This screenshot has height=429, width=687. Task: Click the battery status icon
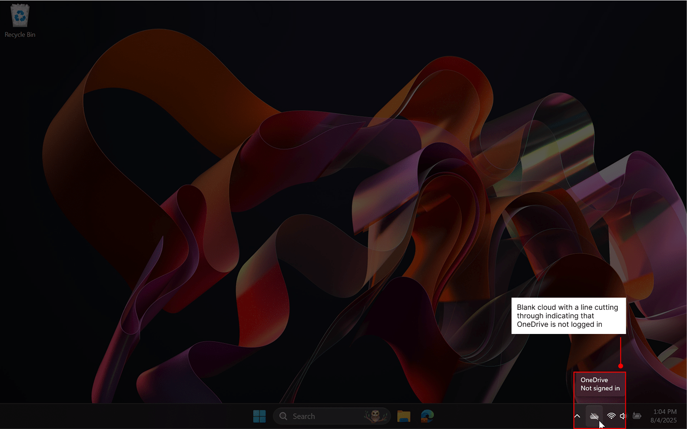coord(637,416)
